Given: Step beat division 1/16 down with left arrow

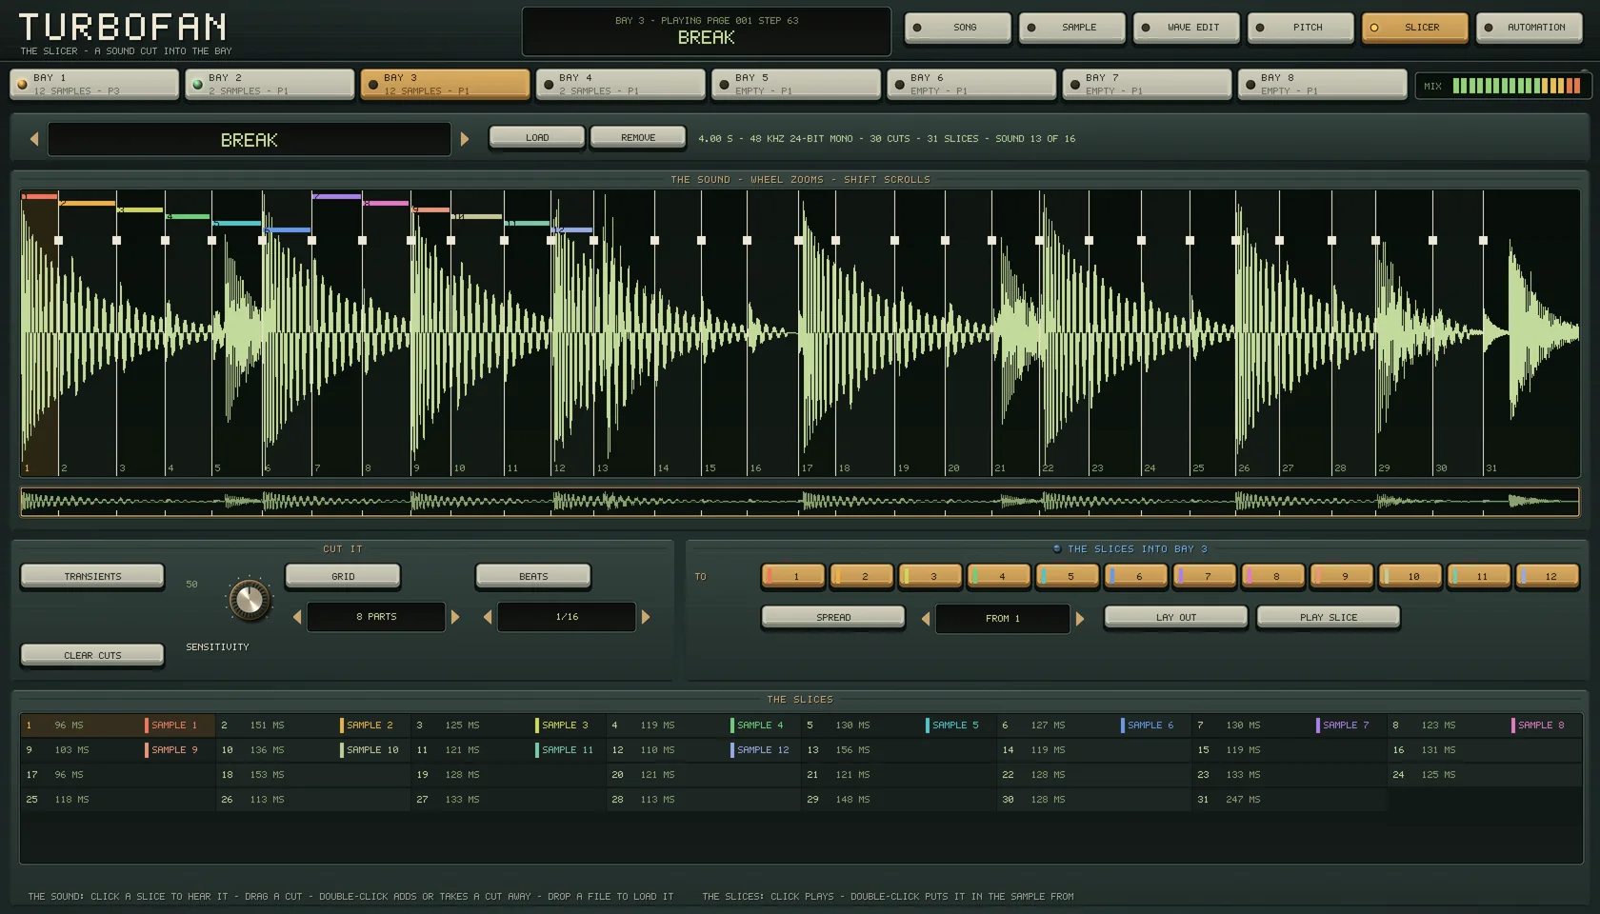Looking at the screenshot, I should tap(488, 617).
